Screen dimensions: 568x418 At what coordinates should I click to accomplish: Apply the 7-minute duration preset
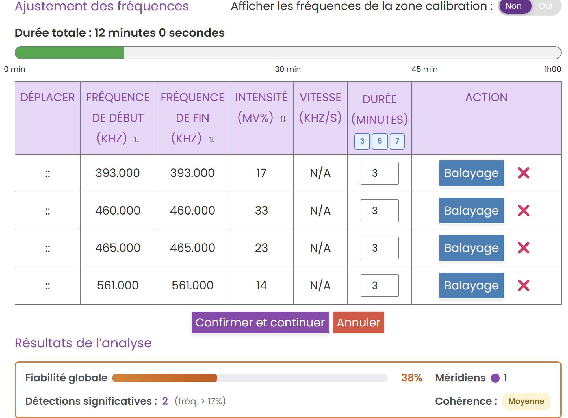pyautogui.click(x=397, y=141)
